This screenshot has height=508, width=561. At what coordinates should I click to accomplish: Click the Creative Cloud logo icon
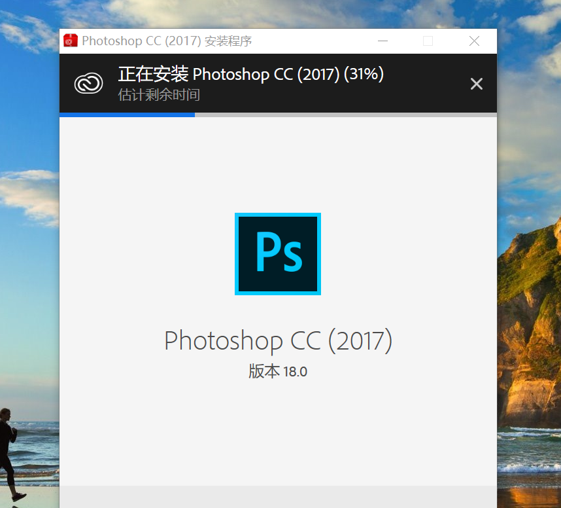89,84
